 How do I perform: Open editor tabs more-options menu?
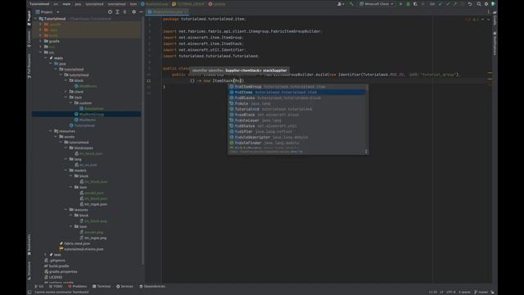point(488,11)
